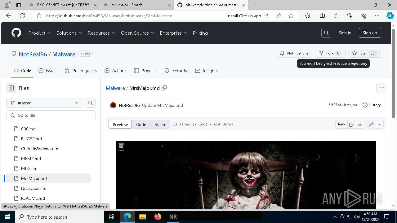397x223 pixels.
Task: Open ChilledWindows.md in file tree
Action: tap(40, 149)
